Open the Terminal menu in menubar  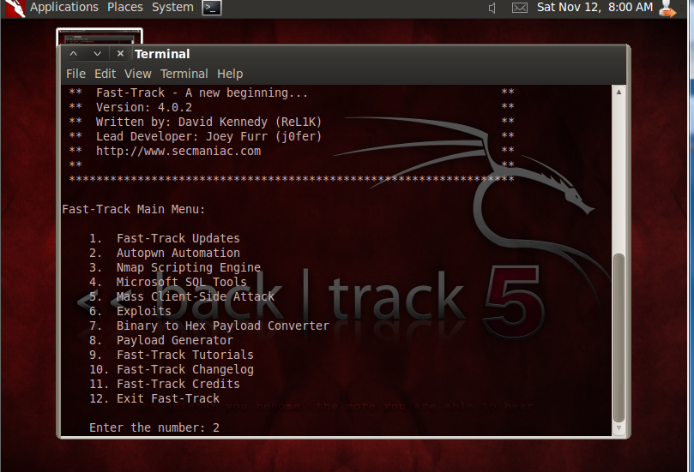pos(184,74)
